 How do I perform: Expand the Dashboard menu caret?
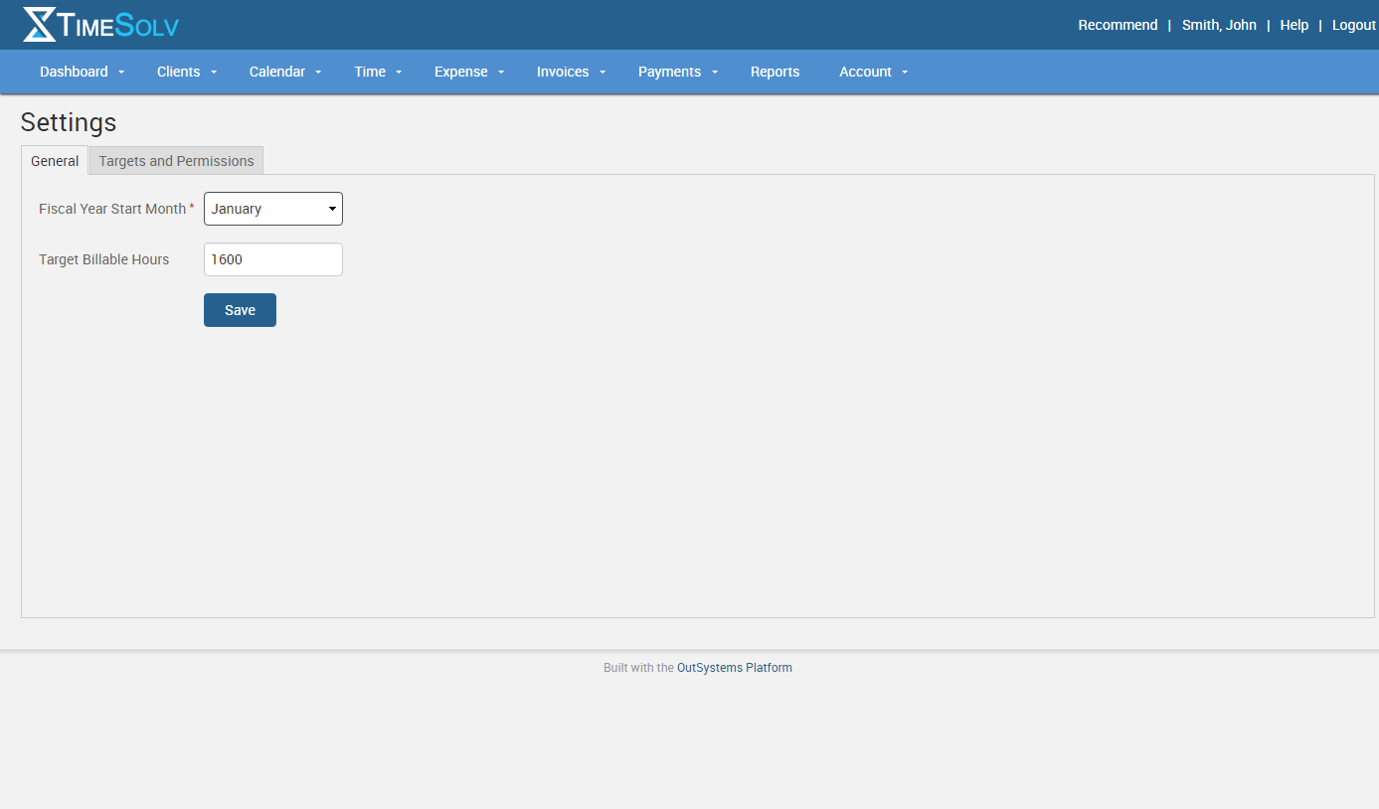tap(121, 72)
